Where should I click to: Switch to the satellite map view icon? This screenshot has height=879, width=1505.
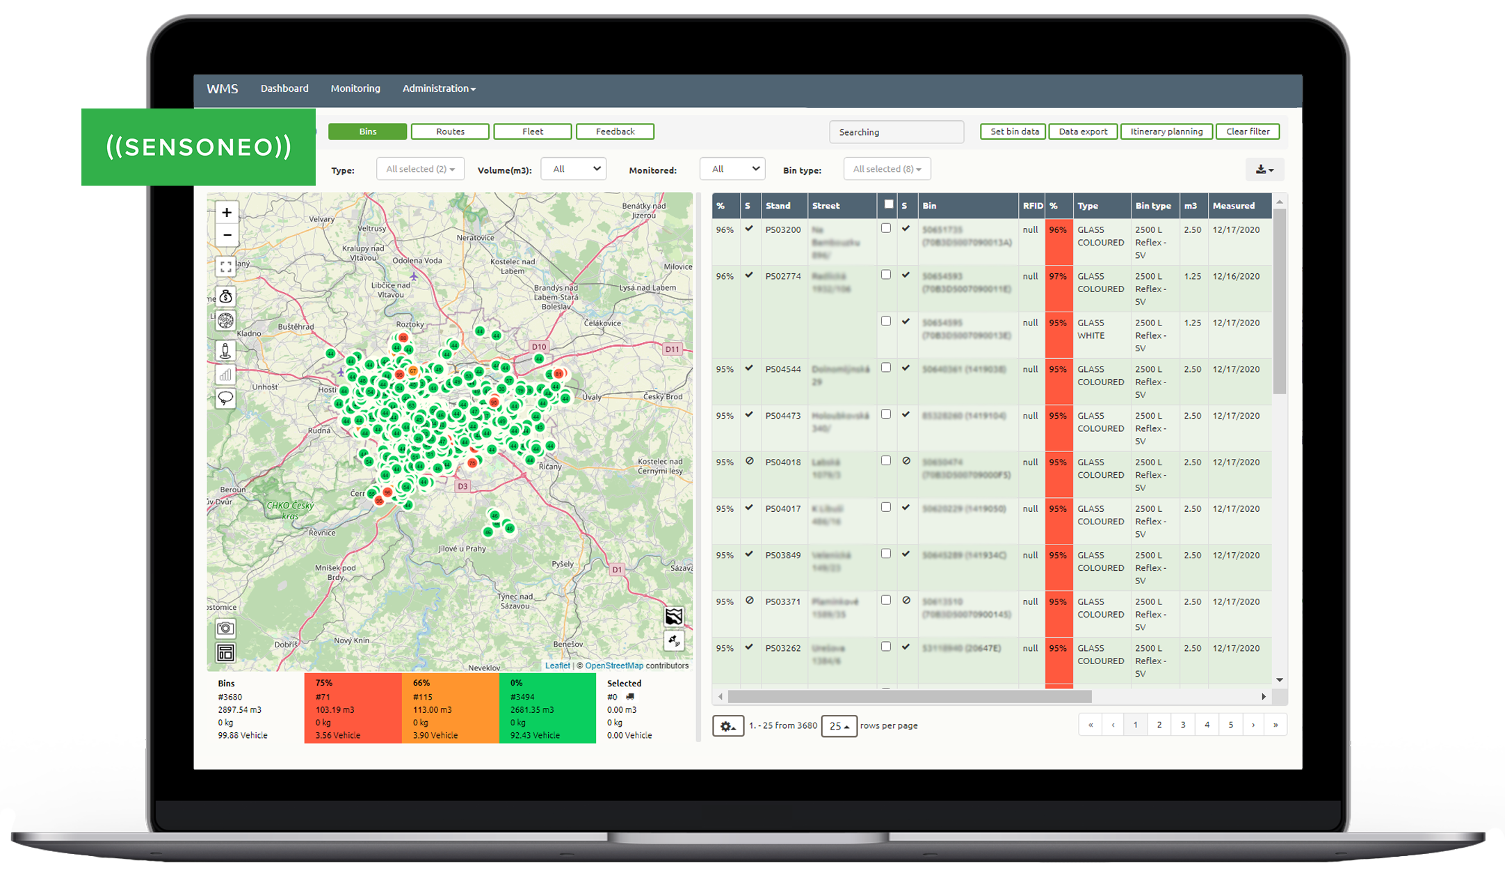674,640
